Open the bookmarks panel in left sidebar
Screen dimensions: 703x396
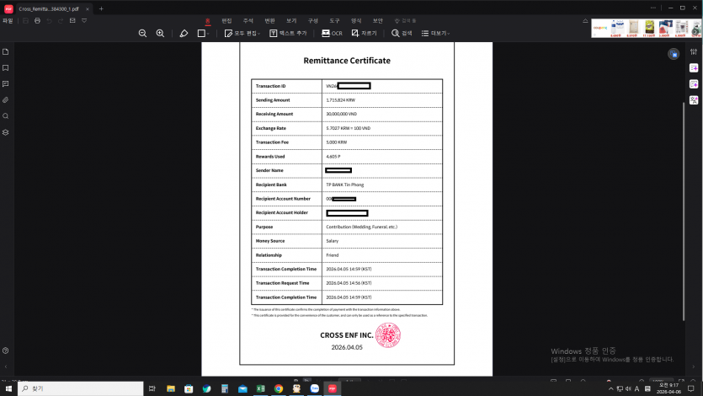pyautogui.click(x=6, y=68)
